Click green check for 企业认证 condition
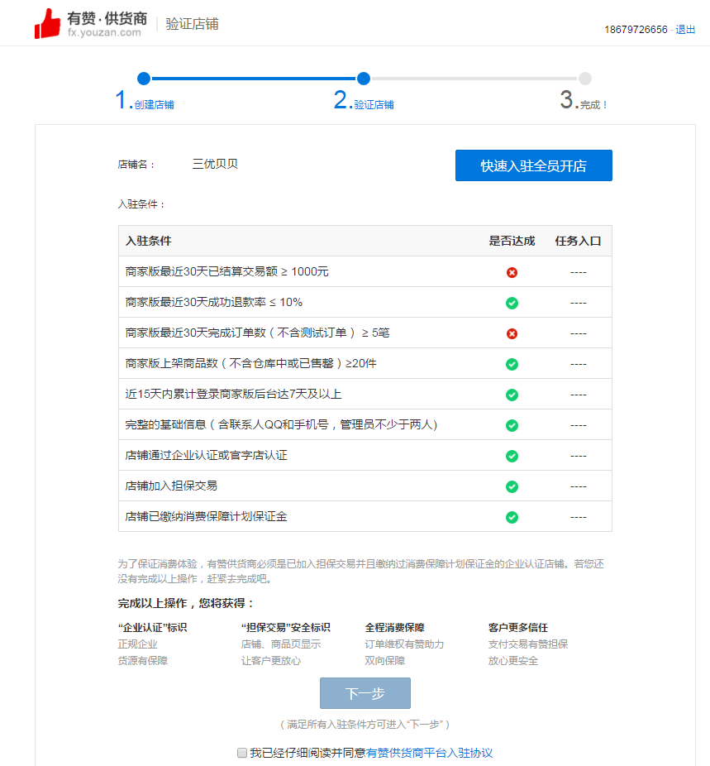 512,456
